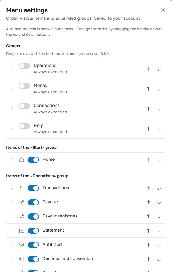Click the Transactions drag handle
172x272 pixels.
(12, 188)
